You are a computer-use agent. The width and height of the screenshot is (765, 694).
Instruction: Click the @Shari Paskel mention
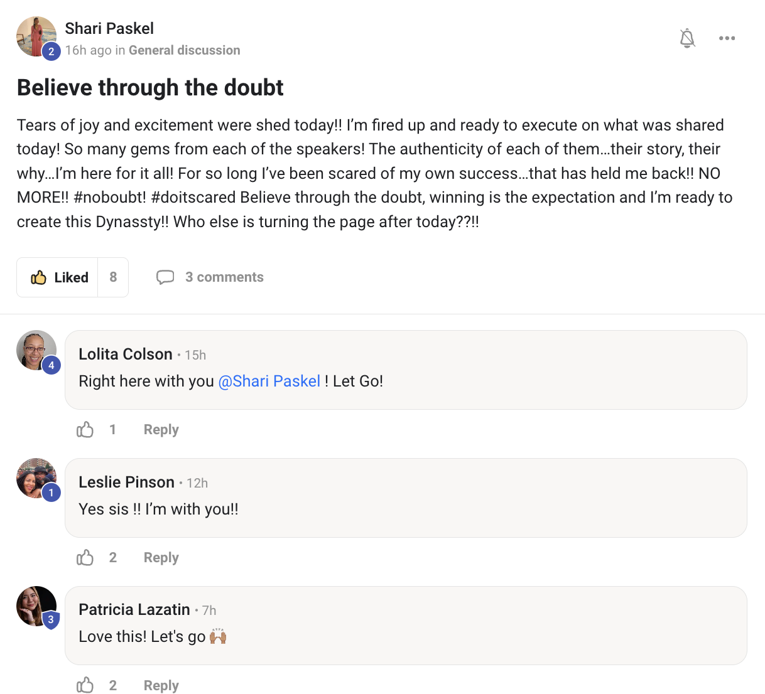(x=269, y=382)
